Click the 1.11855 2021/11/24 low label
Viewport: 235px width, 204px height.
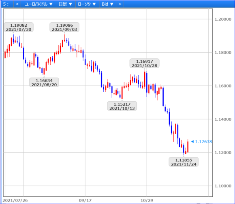click(184, 162)
